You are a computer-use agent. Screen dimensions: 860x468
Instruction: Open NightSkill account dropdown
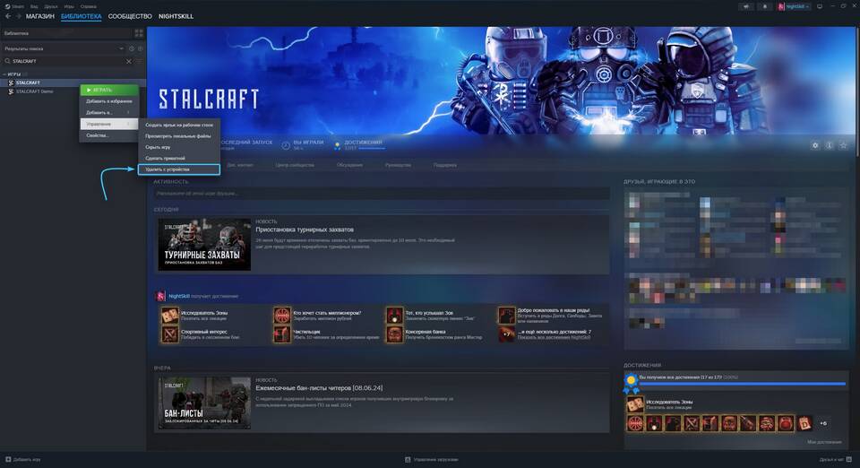[x=794, y=6]
